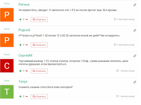141x105 pixels.
Task: Upvote Tanya's question comment
Action: (20, 96)
